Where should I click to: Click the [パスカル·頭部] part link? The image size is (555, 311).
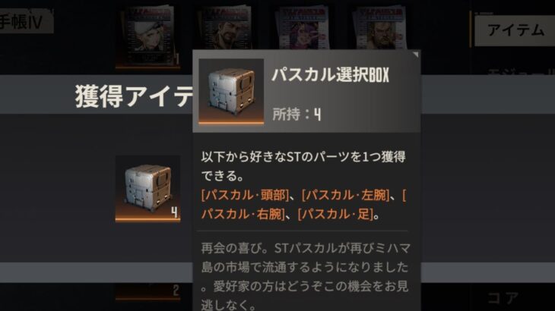point(245,195)
